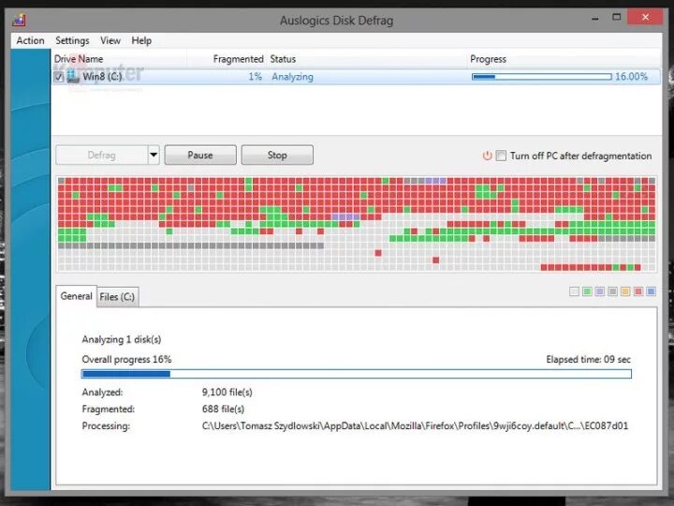Screen dimensions: 674x506
Task: Click the purple legend color swatch
Action: [600, 291]
